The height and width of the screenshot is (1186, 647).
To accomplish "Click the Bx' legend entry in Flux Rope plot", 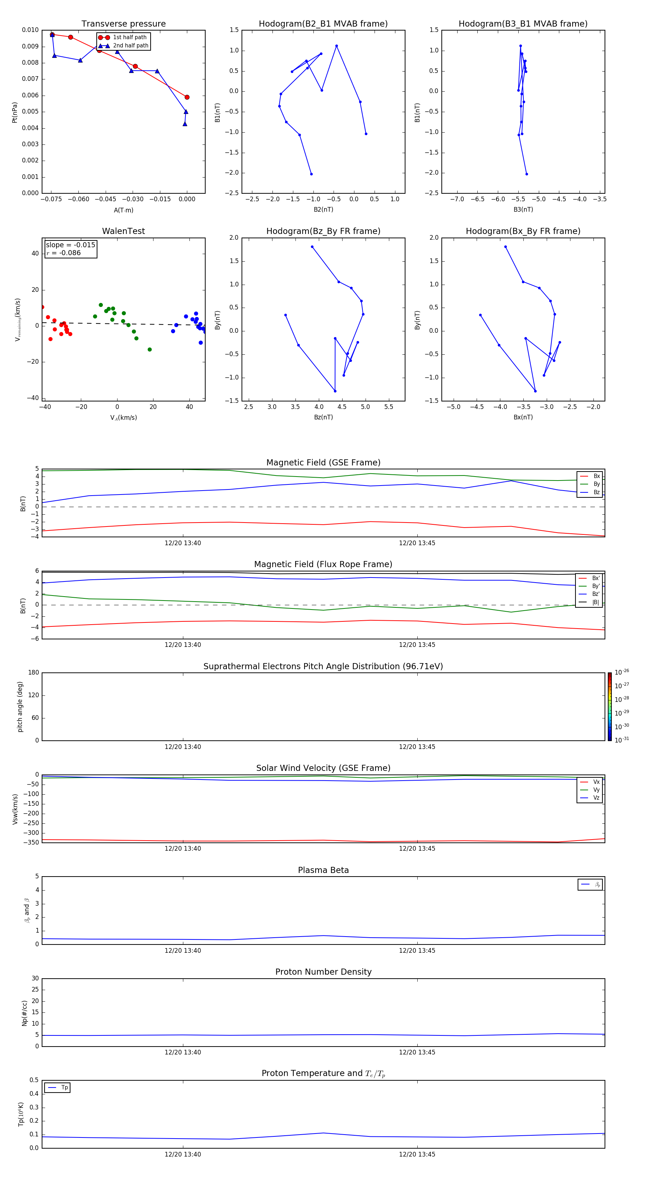I will [x=589, y=578].
